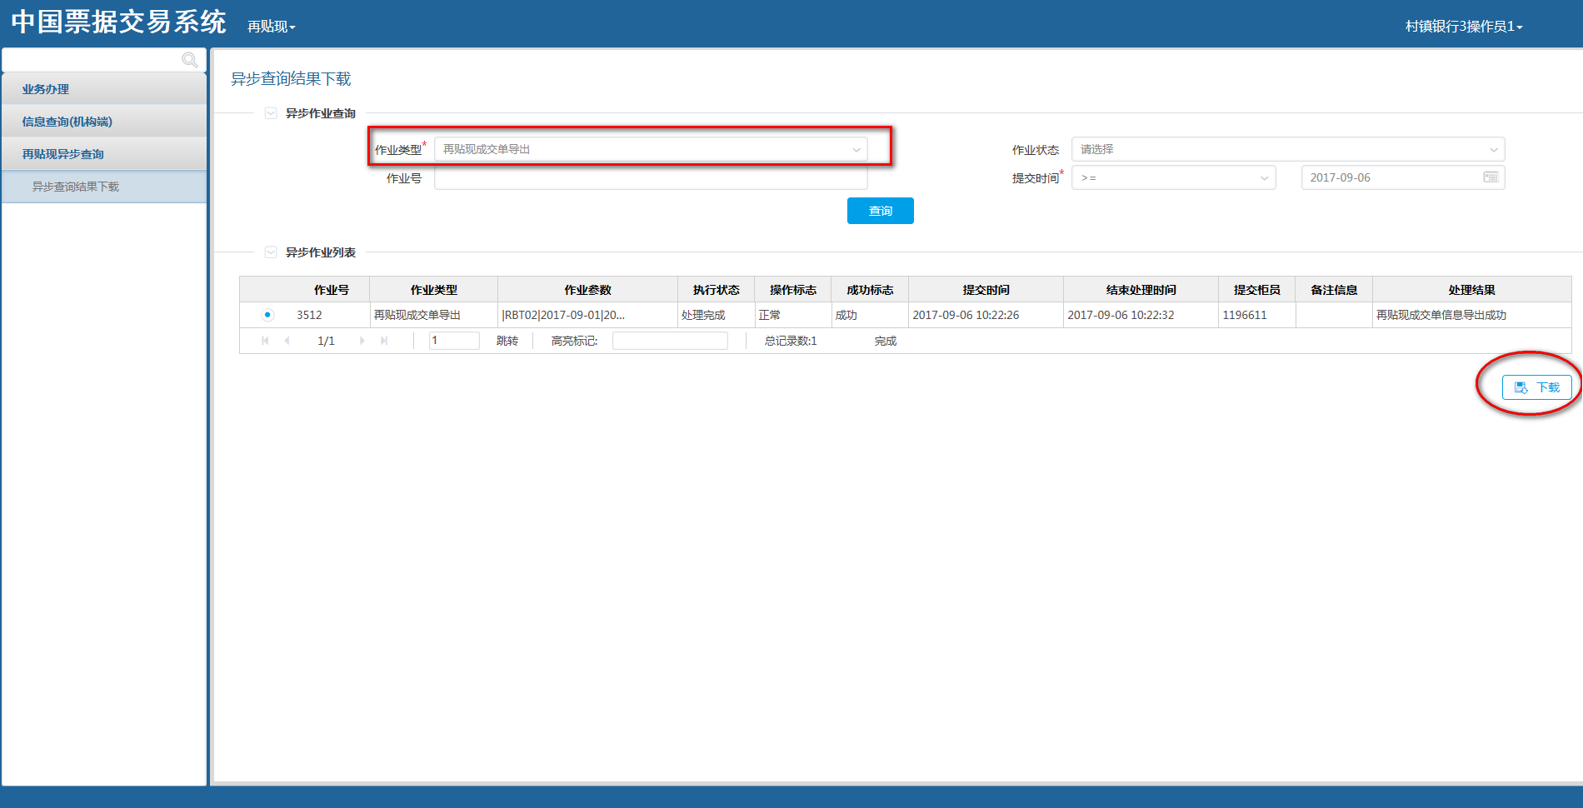The height and width of the screenshot is (808, 1583).
Task: Open the date picker calendar icon
Action: [x=1491, y=177]
